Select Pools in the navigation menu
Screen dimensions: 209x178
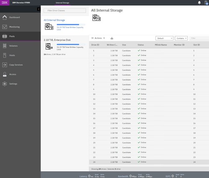[x=20, y=36]
